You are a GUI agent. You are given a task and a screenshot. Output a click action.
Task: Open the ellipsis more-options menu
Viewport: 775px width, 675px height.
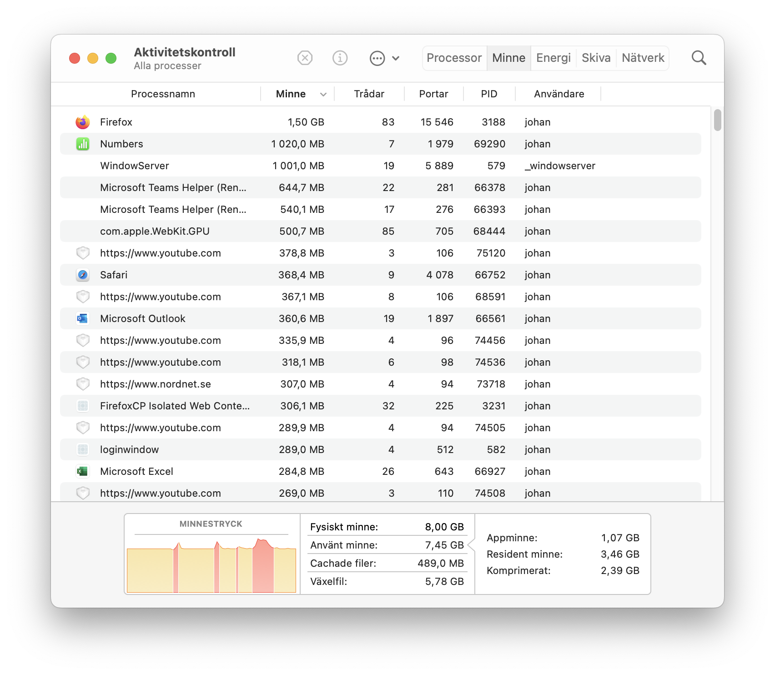(377, 58)
